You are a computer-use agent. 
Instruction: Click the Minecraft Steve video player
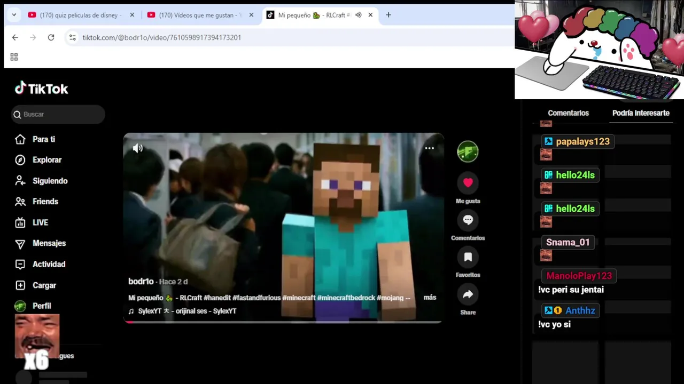[283, 228]
